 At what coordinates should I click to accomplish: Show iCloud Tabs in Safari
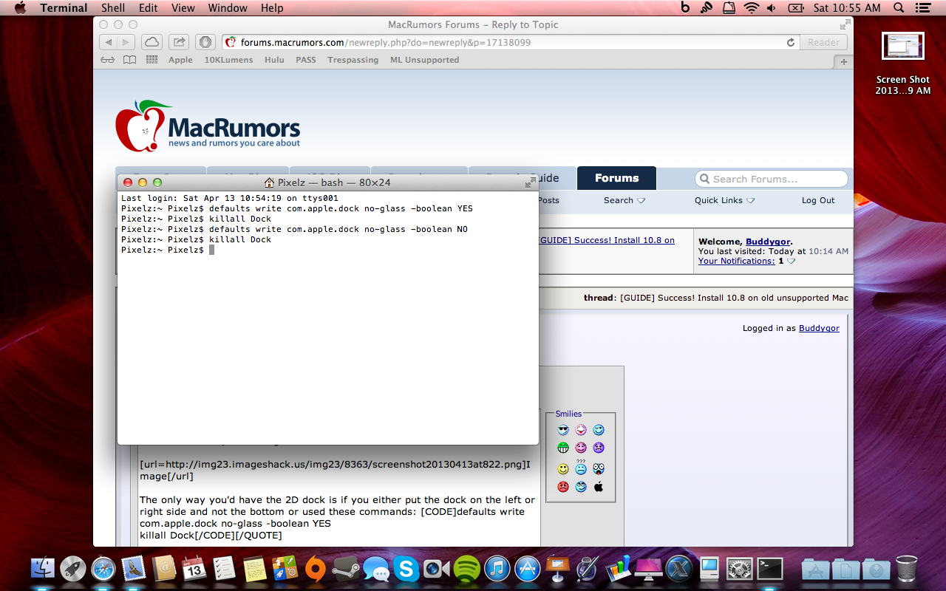[152, 42]
